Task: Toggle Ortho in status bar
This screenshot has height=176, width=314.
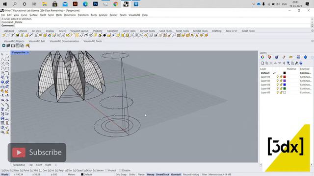Action: pyautogui.click(x=132, y=175)
